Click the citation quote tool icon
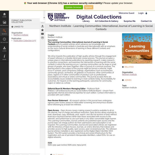This screenshot has width=155, height=155. pos(42,38)
